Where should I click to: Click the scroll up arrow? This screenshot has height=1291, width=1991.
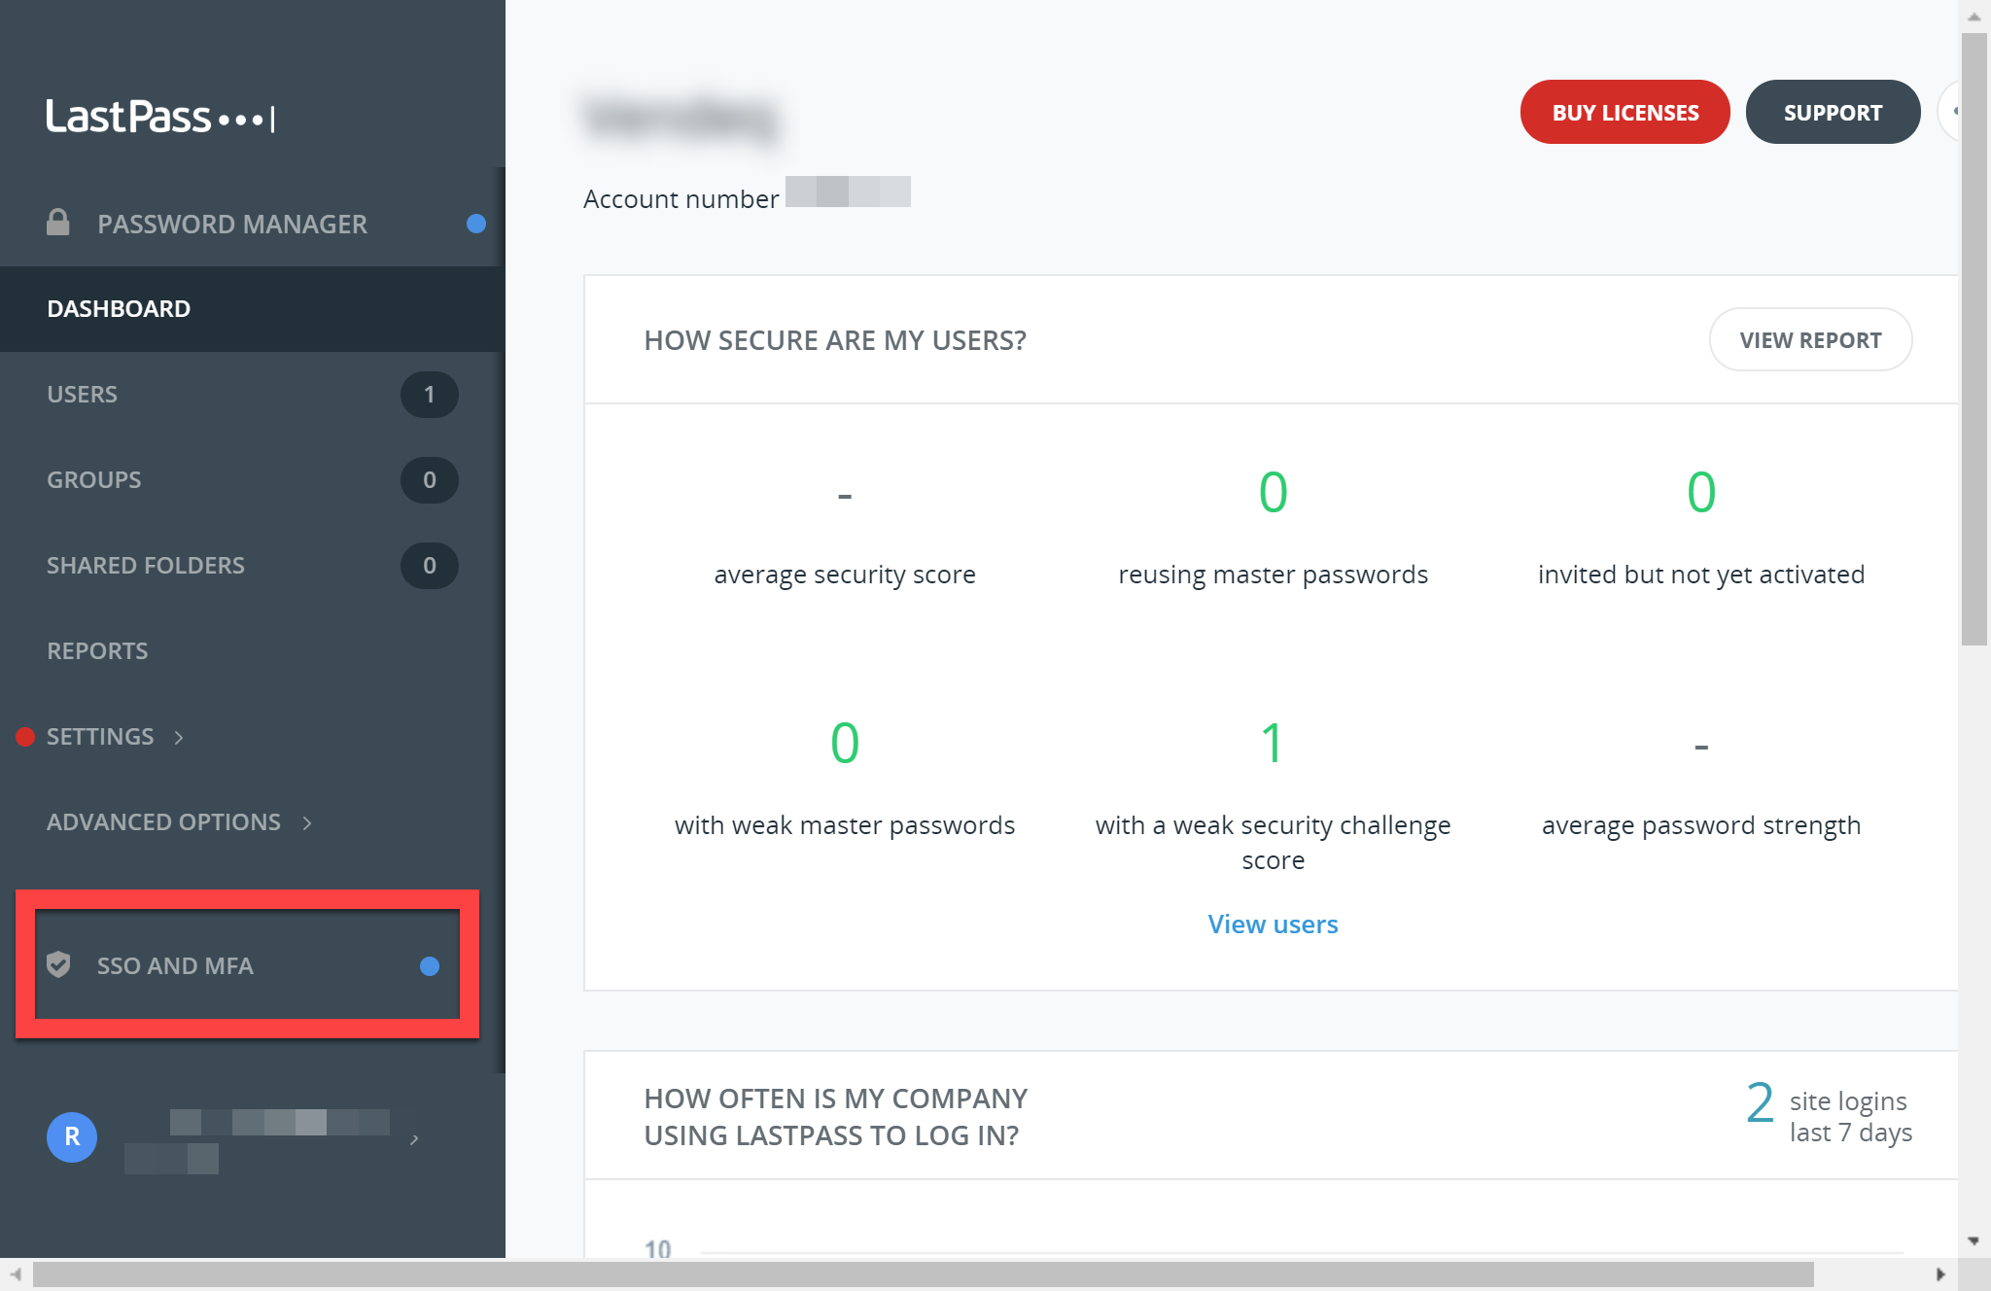(1974, 17)
